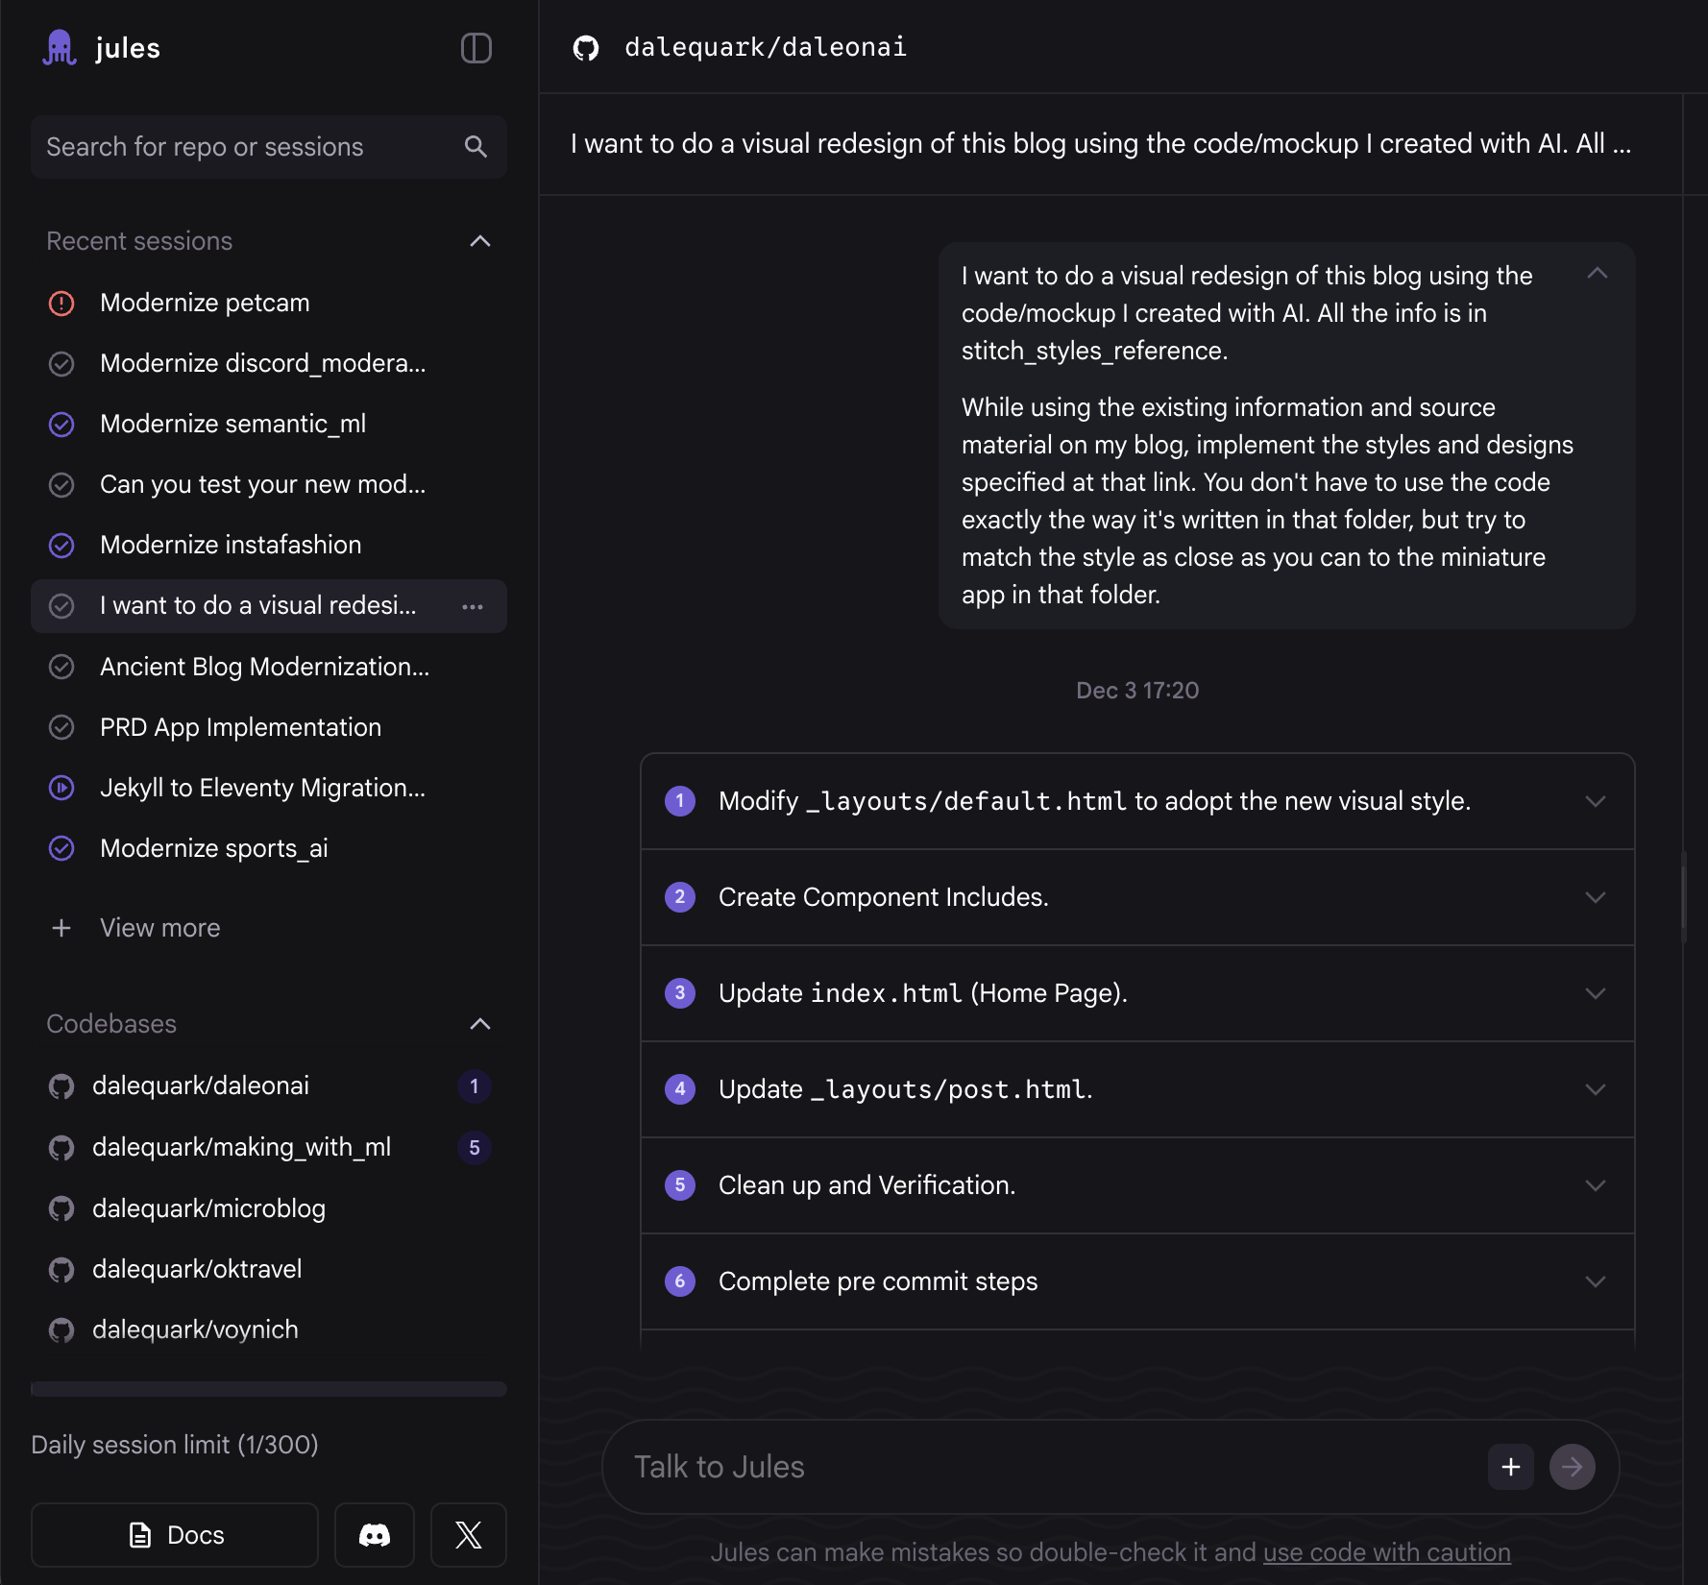Click the search magnifier icon

pyautogui.click(x=476, y=146)
